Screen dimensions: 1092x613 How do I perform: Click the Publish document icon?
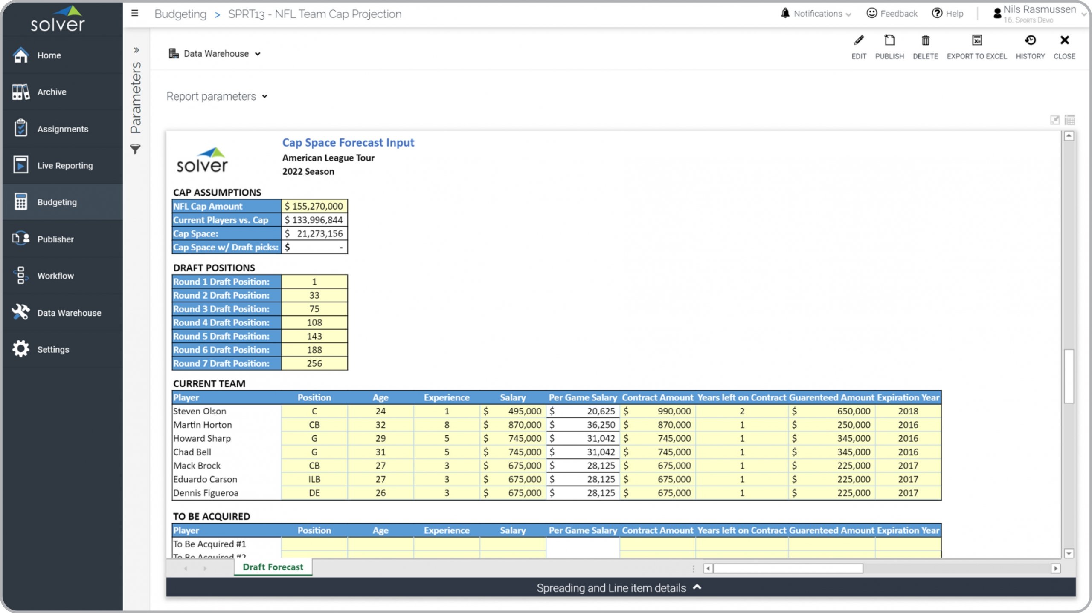[x=889, y=41]
